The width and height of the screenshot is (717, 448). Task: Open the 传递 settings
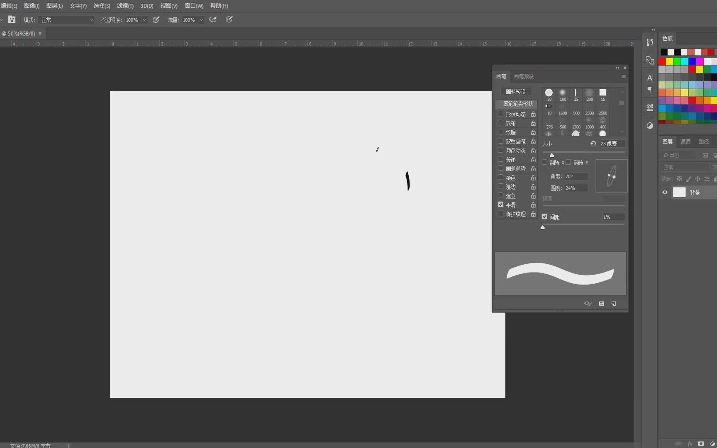tap(511, 159)
